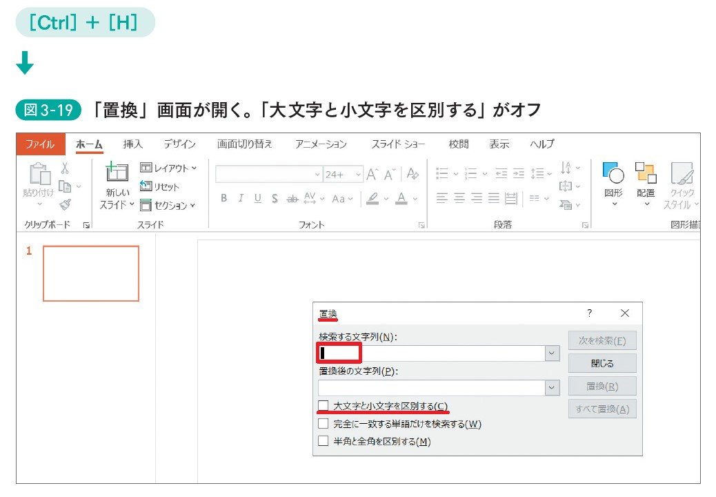The width and height of the screenshot is (716, 497).
Task: Click the すべて置換(A) button
Action: (601, 409)
